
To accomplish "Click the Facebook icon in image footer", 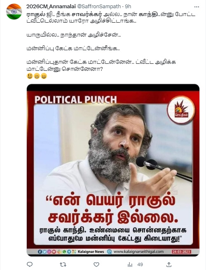I will click(x=40, y=252).
